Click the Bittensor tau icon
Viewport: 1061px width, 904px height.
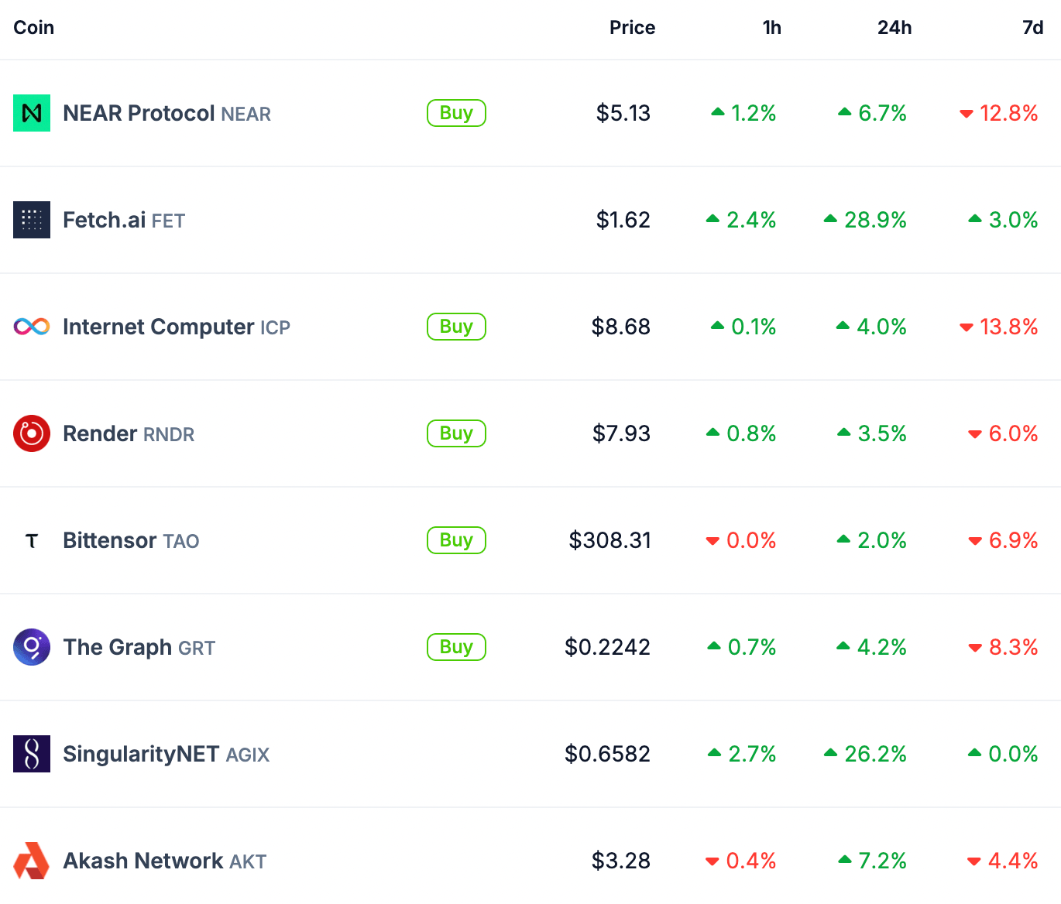click(31, 540)
